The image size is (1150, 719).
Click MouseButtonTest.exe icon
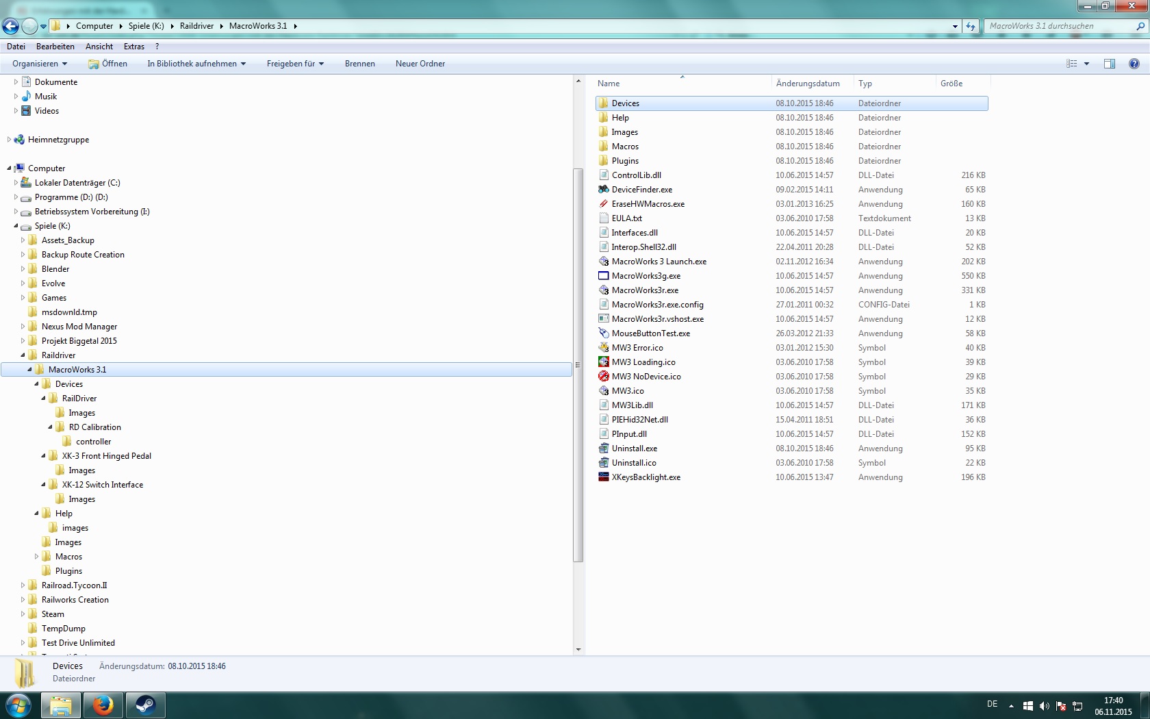603,333
